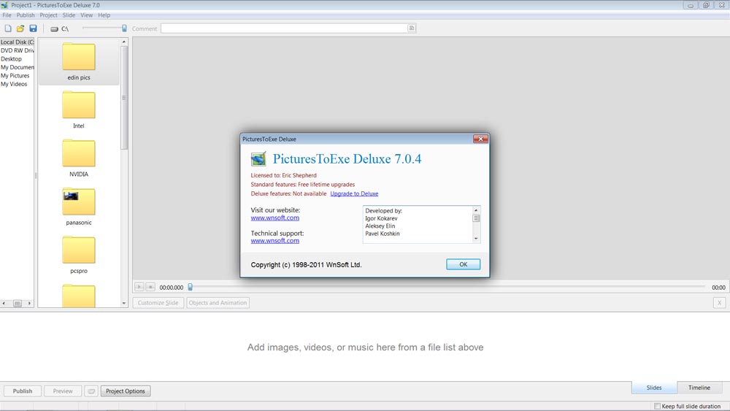
Task: Click the New project icon
Action: (x=8, y=28)
